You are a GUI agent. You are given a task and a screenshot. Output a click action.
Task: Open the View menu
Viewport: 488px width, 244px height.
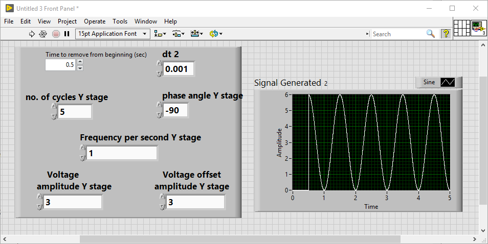pyautogui.click(x=44, y=21)
